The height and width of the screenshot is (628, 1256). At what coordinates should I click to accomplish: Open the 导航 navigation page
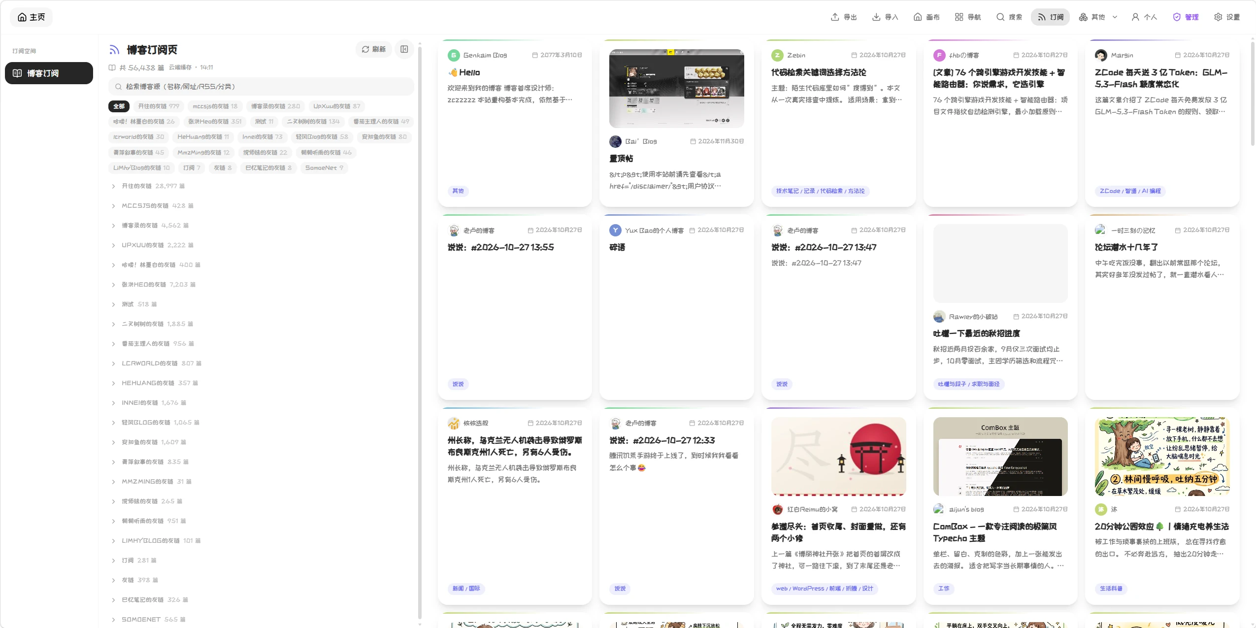[968, 17]
